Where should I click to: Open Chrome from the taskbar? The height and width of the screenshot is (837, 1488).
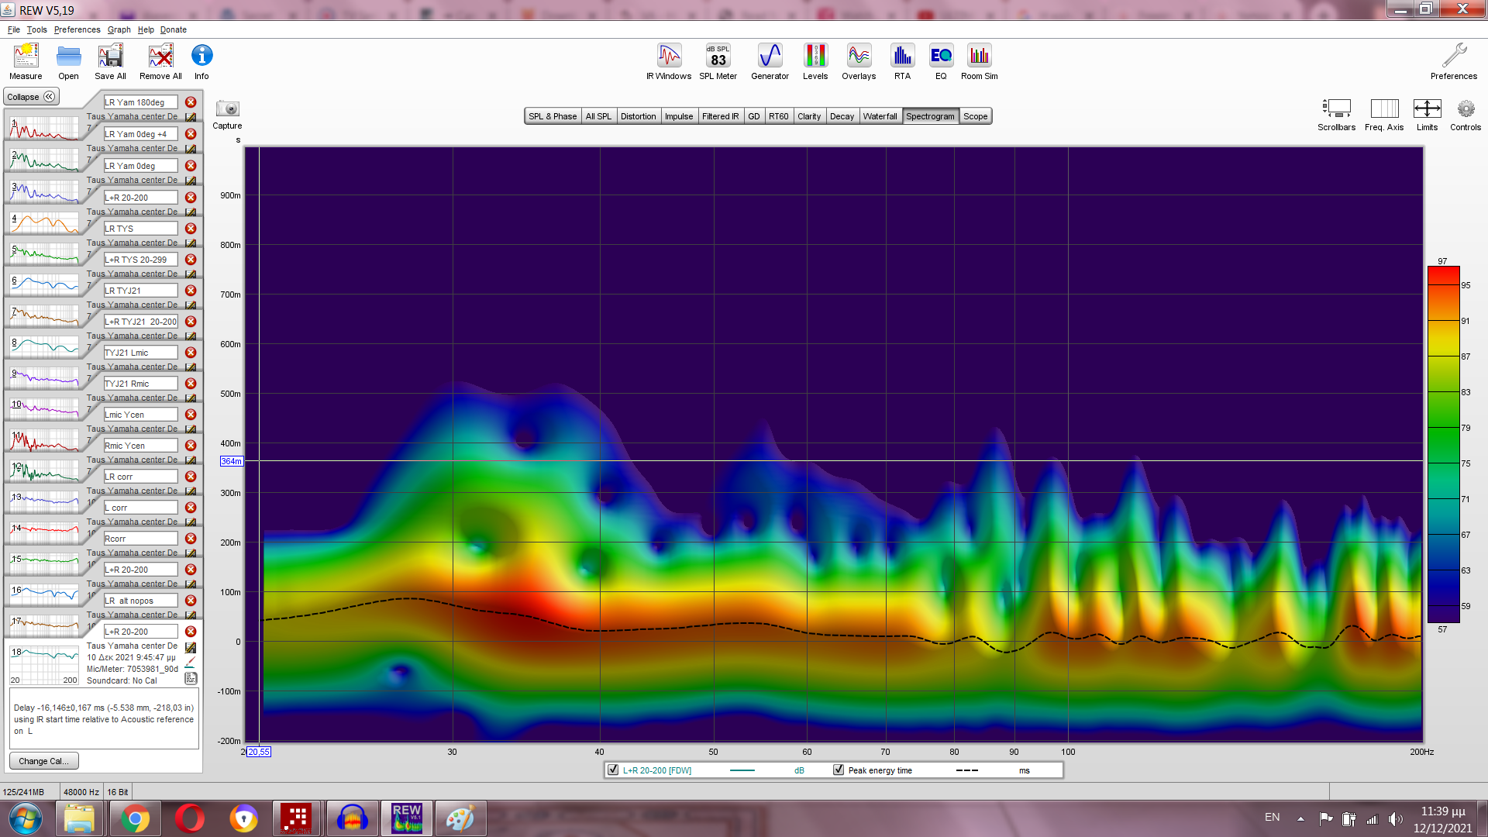(135, 818)
